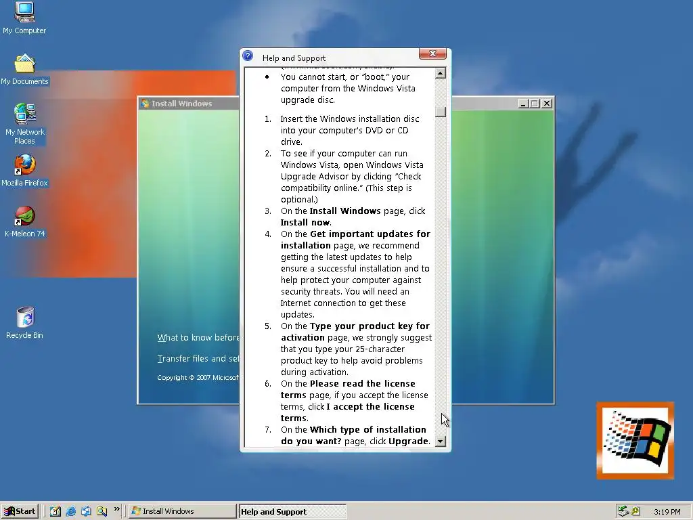Screen dimensions: 693x520
Task: Maximize the Install Windows window
Action: click(x=535, y=104)
